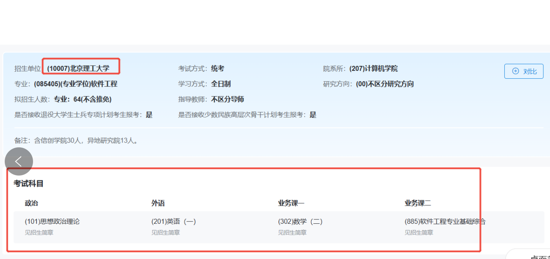The height and width of the screenshot is (259, 550).
Task: Click the subject (885)软件工程专业基础综合
Action: click(445, 221)
